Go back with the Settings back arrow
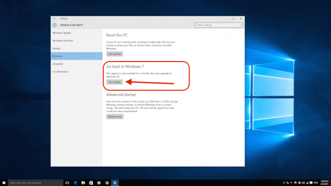This screenshot has width=331, height=186. 54,18
